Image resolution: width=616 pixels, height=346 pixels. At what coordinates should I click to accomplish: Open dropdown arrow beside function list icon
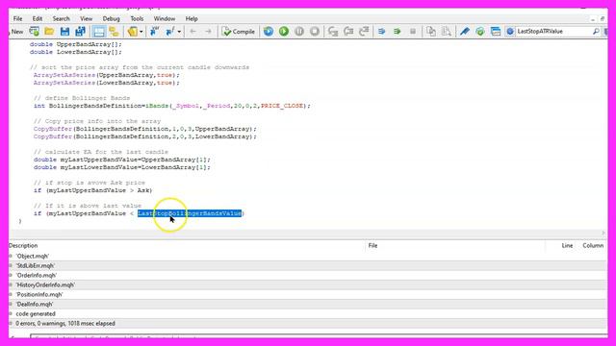tap(179, 32)
